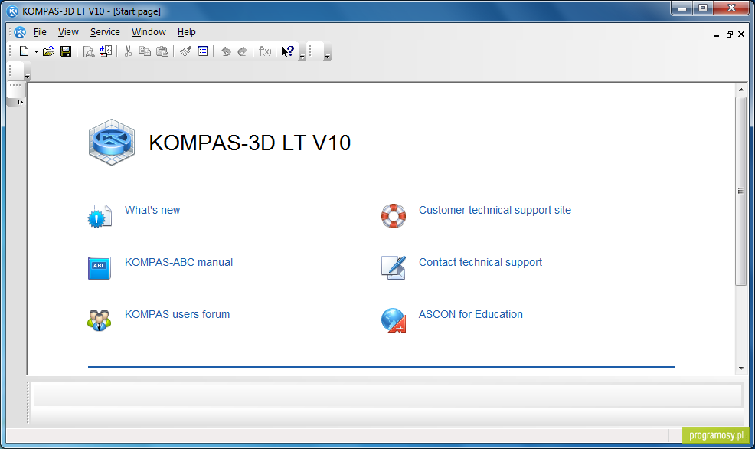
Task: Open the Variables f(x) icon
Action: pyautogui.click(x=265, y=51)
